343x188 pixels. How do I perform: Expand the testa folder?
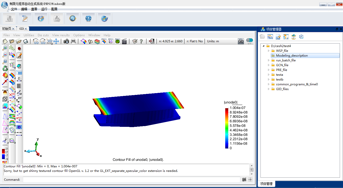tap(269, 75)
